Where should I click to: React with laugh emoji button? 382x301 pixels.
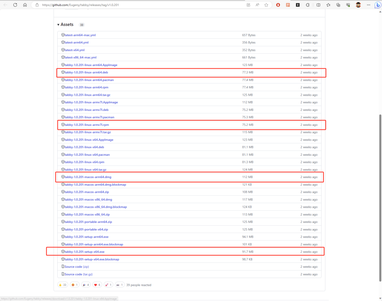coord(75,285)
